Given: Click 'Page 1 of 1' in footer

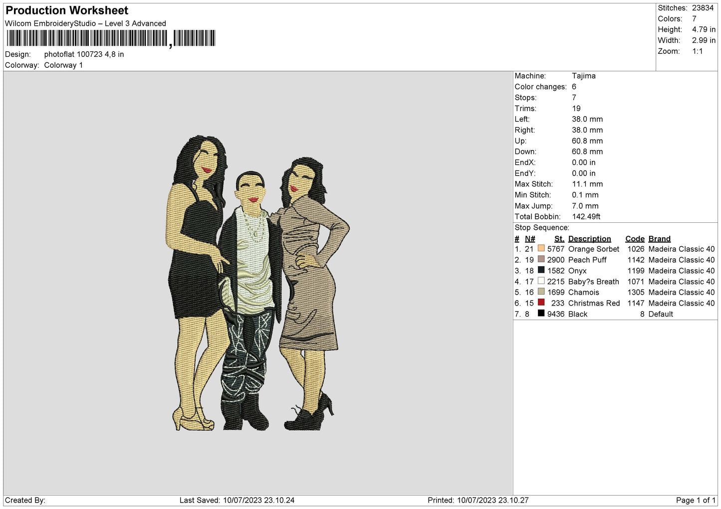Looking at the screenshot, I should (x=696, y=501).
